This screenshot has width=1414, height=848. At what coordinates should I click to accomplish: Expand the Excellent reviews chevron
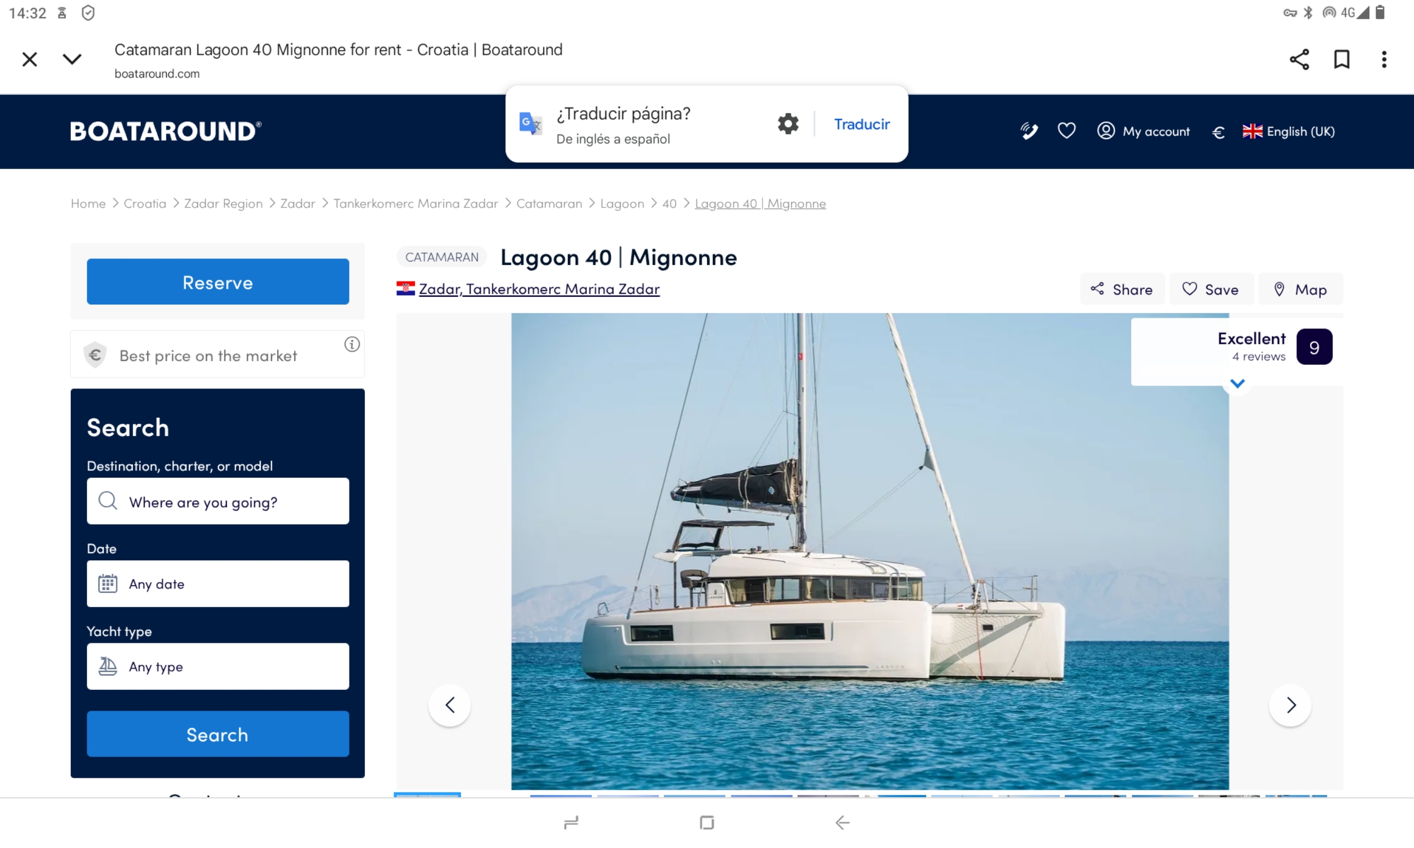click(x=1238, y=383)
